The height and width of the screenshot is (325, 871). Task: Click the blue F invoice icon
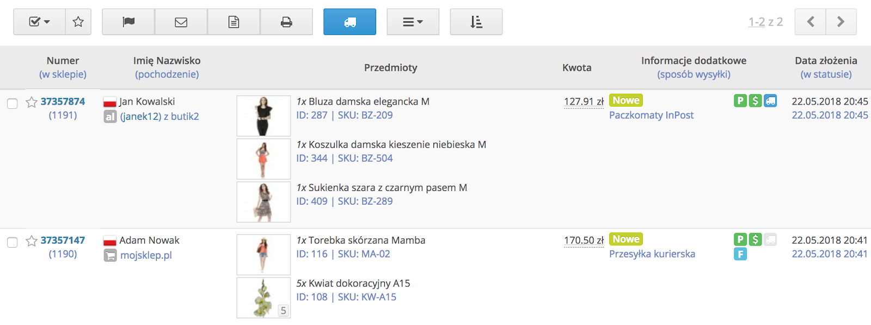740,254
